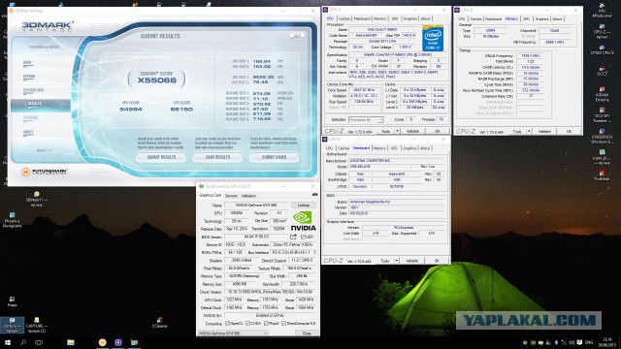
Task: Open Graphics tab in CPU-Z Mainboard window
Action: click(409, 148)
